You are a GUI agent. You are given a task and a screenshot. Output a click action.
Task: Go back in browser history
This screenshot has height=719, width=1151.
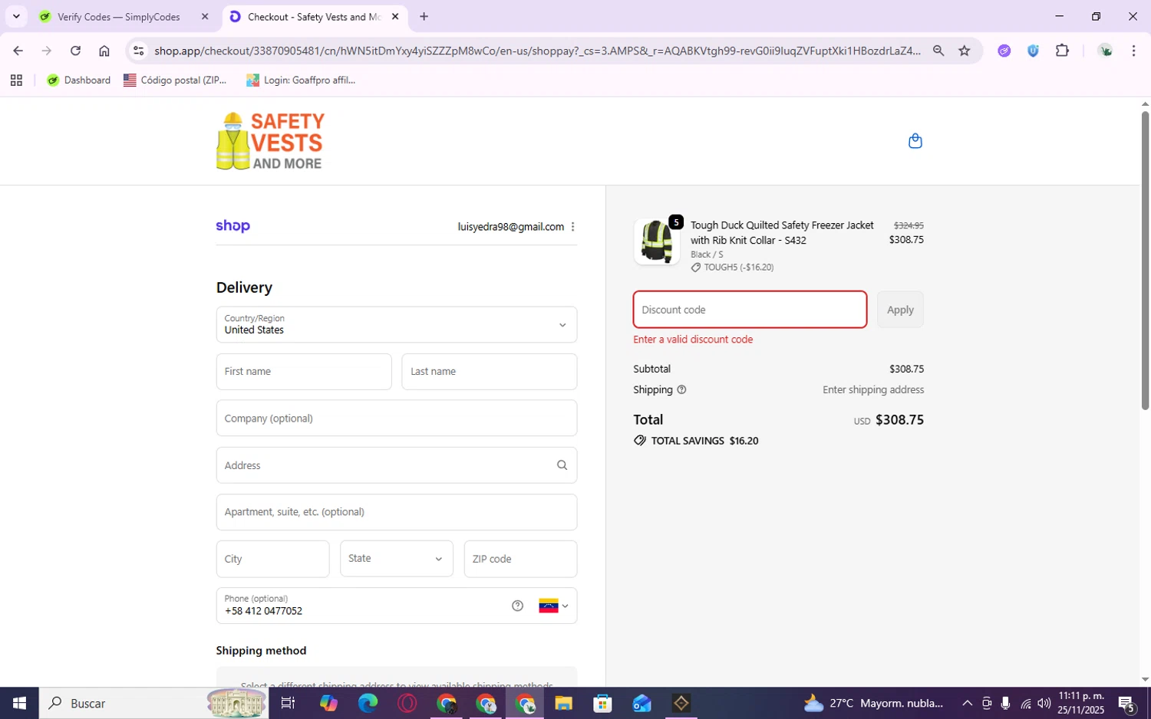[x=18, y=51]
